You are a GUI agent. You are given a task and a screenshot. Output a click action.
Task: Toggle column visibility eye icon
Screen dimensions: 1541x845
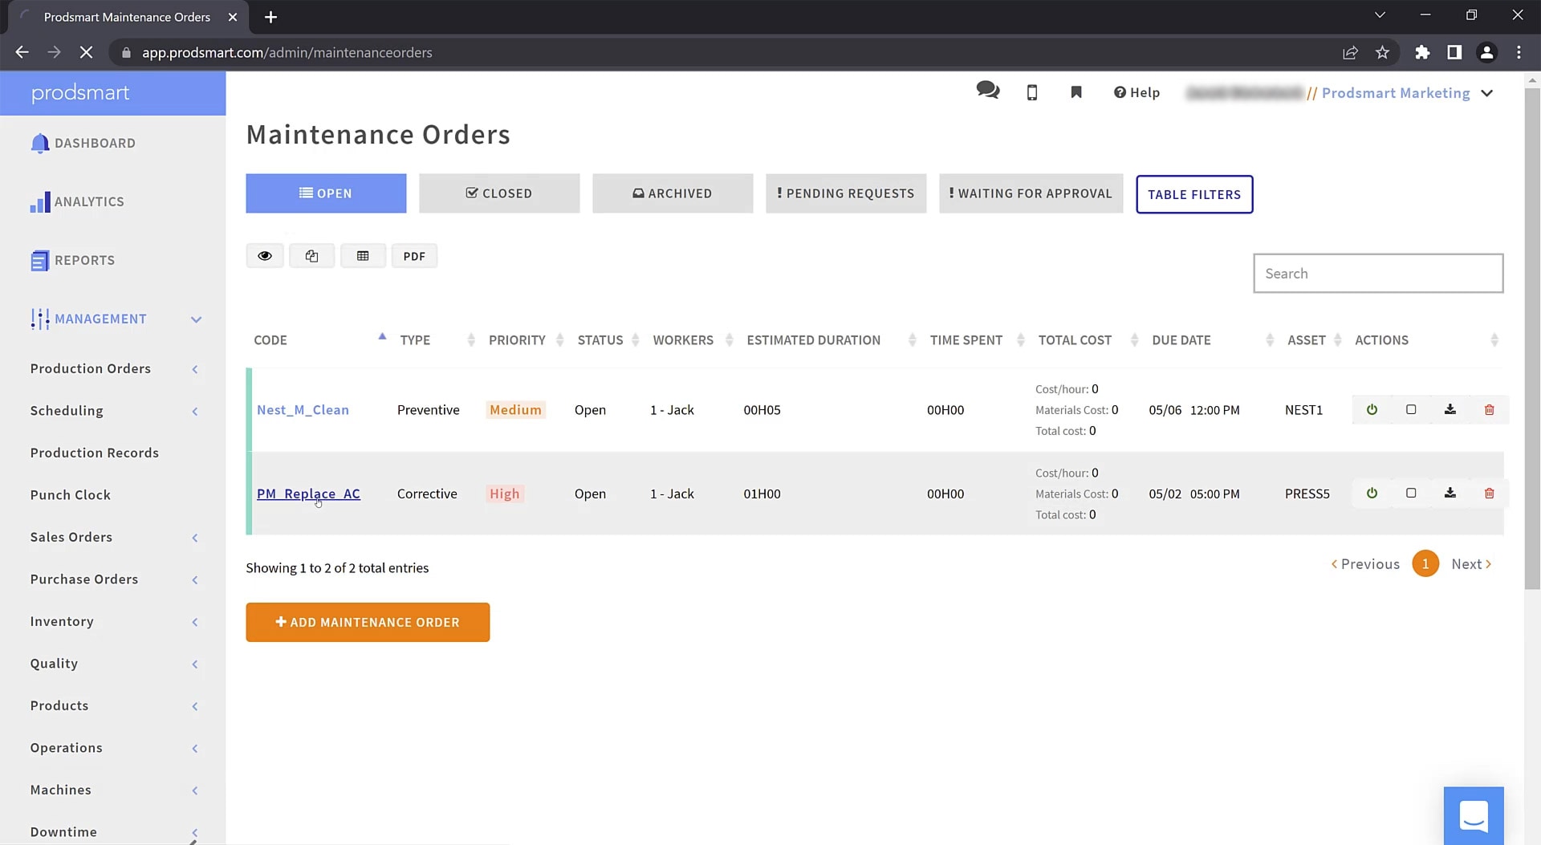click(265, 256)
